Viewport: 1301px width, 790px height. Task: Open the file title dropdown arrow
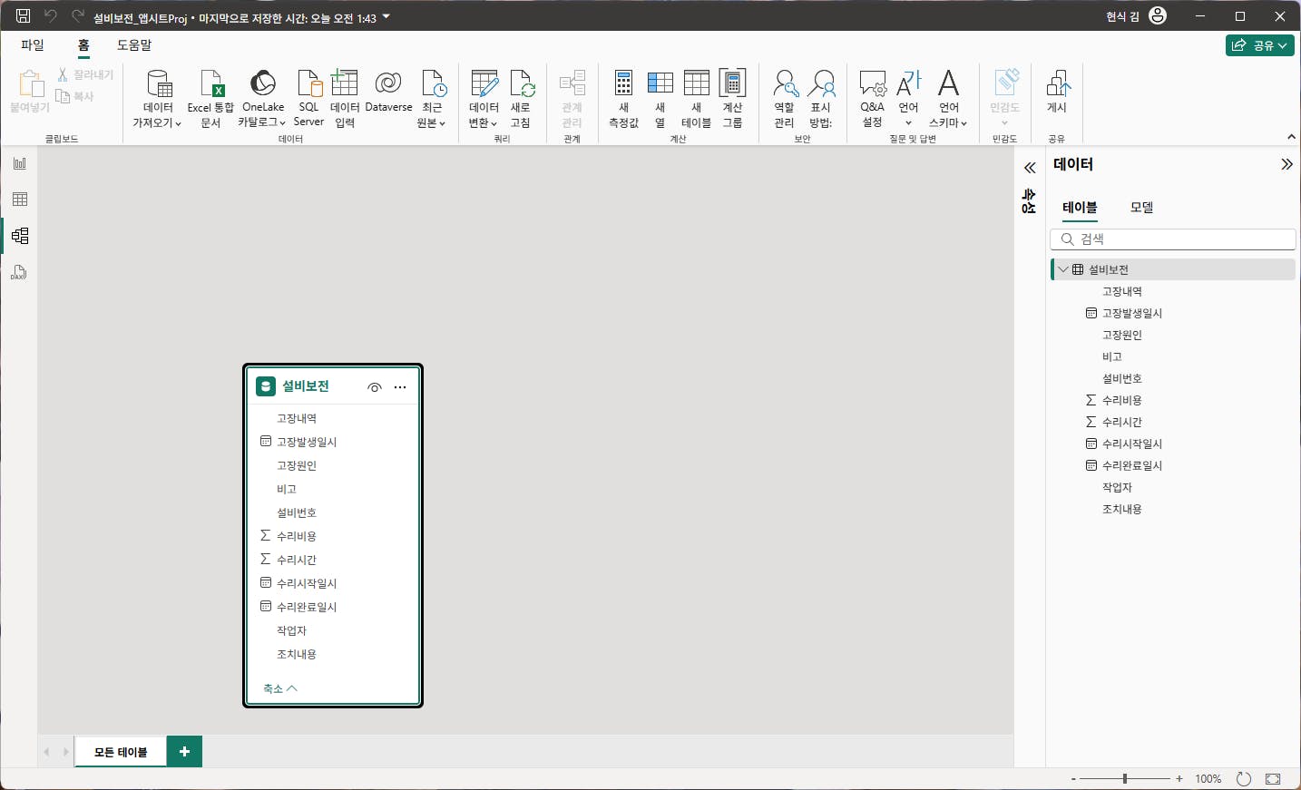point(386,17)
